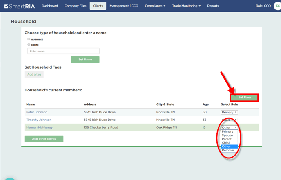Click Oak Ridge TN cell
Screen dimensions: 281x180
coord(167,127)
